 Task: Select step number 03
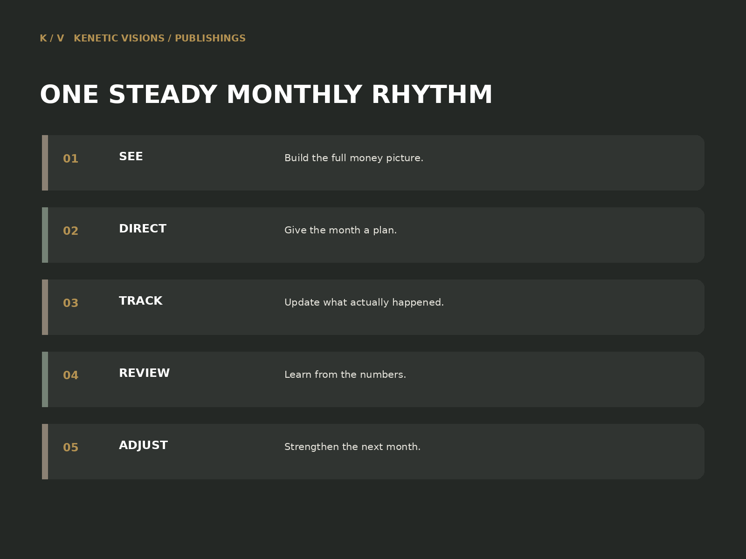(70, 303)
